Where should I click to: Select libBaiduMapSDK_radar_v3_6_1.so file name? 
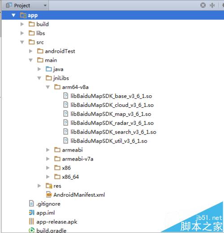click(112, 123)
